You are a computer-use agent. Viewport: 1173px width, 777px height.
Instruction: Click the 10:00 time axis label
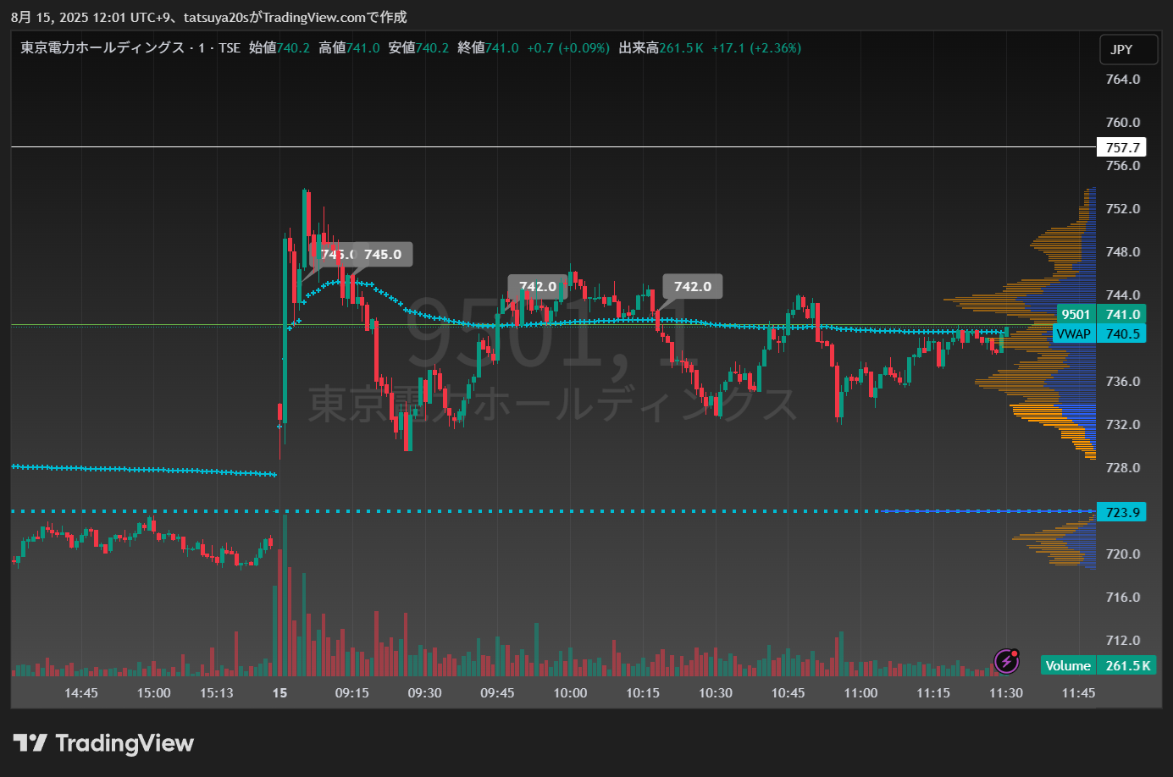(570, 693)
